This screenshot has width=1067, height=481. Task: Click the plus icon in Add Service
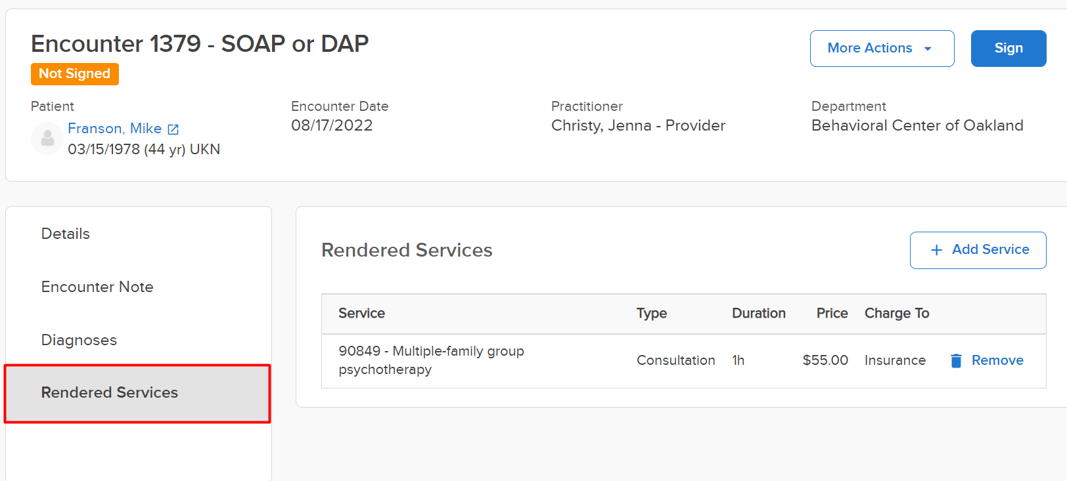937,250
